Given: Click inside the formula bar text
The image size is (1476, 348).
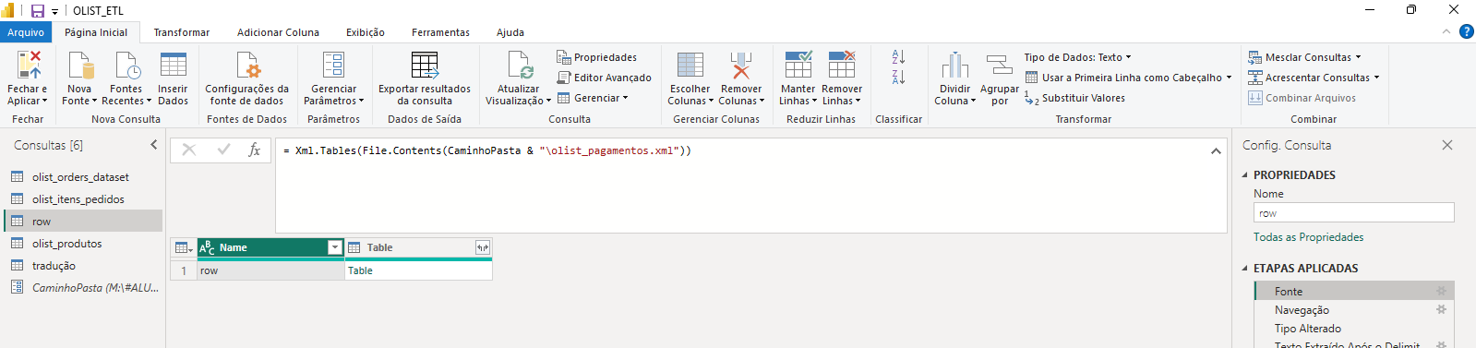Looking at the screenshot, I should click(x=486, y=150).
